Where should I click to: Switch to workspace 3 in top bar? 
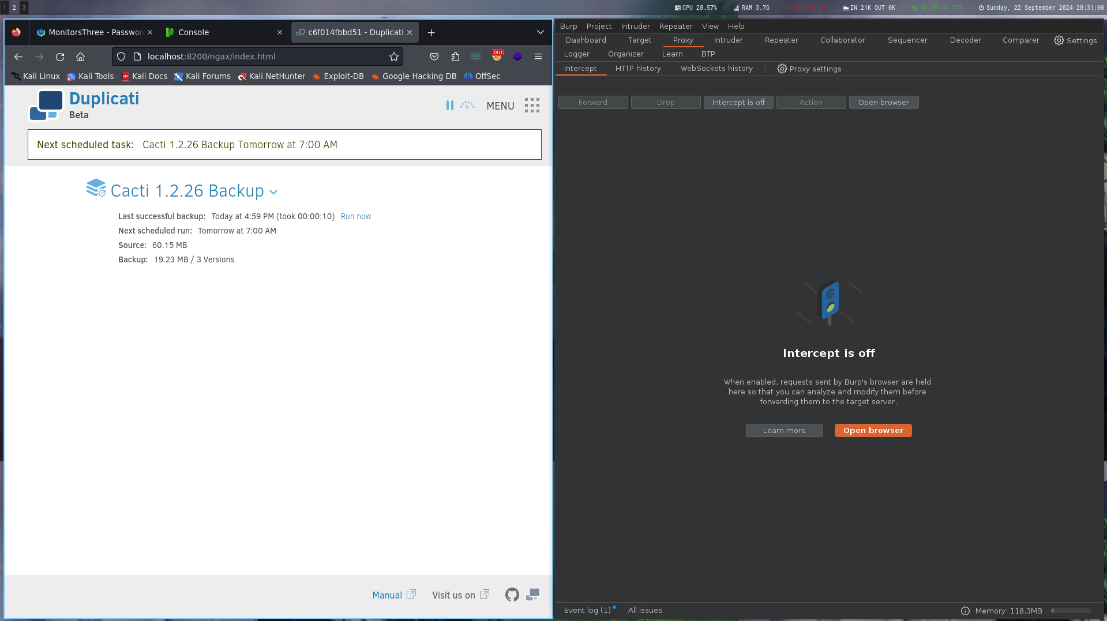[24, 7]
